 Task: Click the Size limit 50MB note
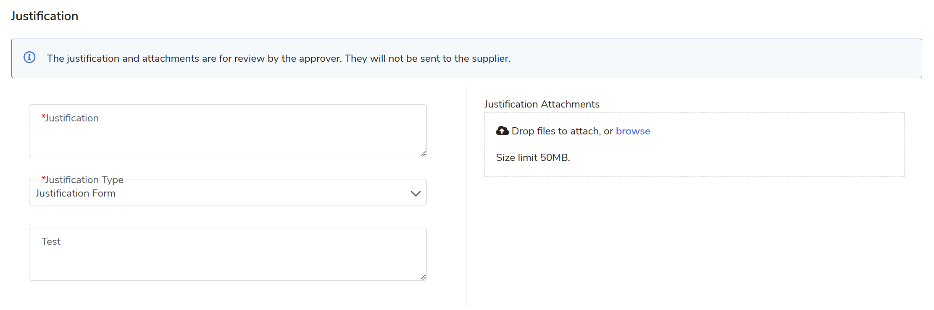pyautogui.click(x=533, y=158)
